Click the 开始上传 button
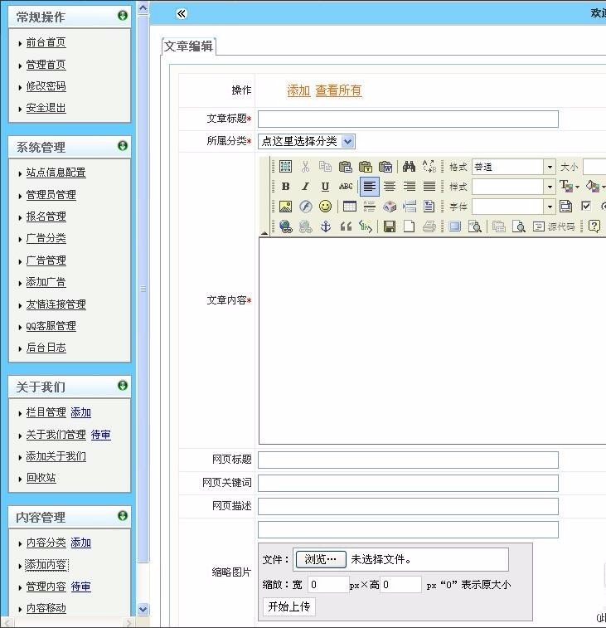This screenshot has height=628, width=606. (x=289, y=606)
